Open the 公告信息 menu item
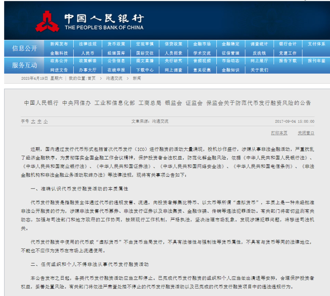330x296 pixels. click(x=116, y=61)
